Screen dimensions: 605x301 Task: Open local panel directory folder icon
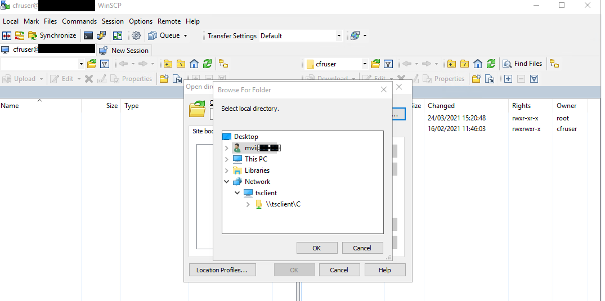point(91,64)
